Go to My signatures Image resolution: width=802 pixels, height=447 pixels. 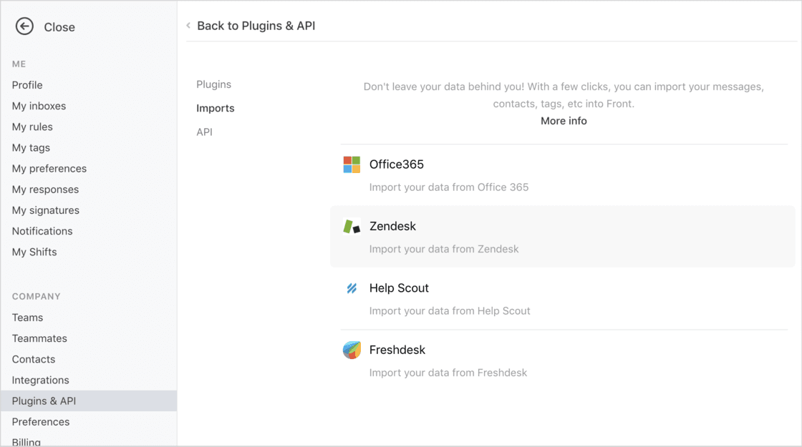pos(46,210)
